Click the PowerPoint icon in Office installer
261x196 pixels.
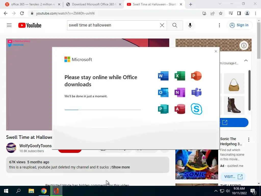tap(197, 76)
